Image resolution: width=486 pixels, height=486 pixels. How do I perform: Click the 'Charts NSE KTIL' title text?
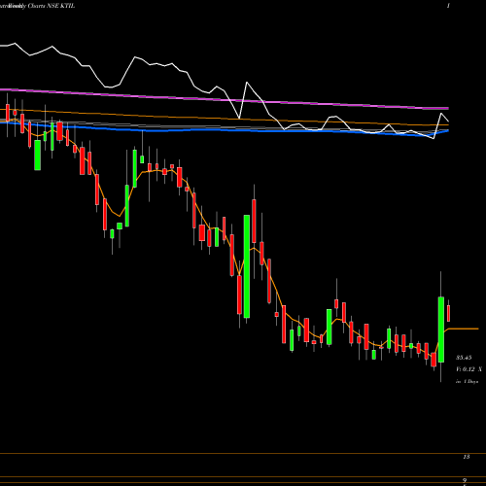pyautogui.click(x=51, y=6)
